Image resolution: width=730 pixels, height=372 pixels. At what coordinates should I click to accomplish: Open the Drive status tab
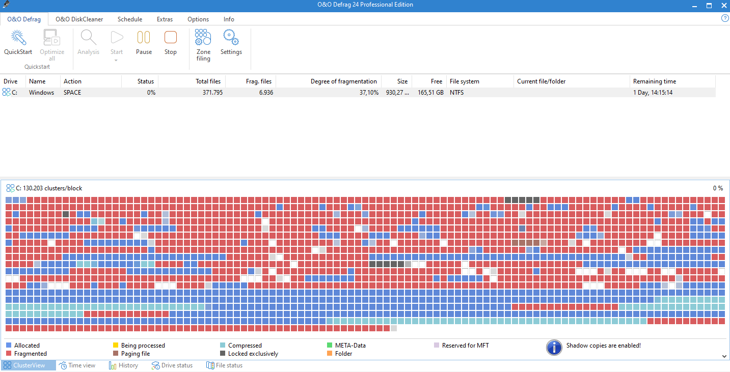[172, 365]
